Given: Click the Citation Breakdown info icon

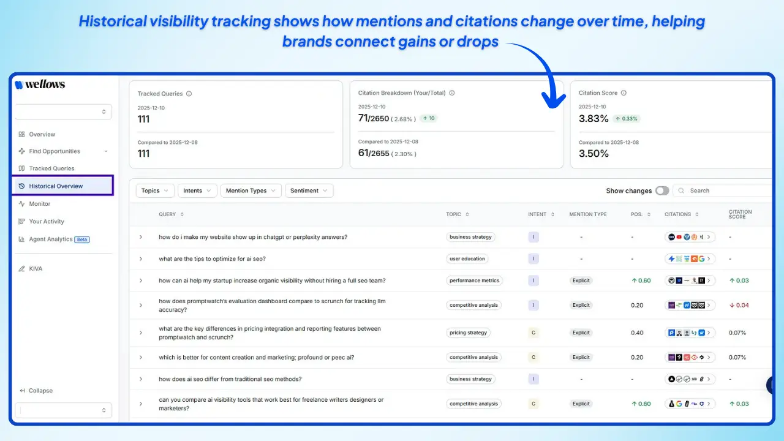Looking at the screenshot, I should [451, 93].
